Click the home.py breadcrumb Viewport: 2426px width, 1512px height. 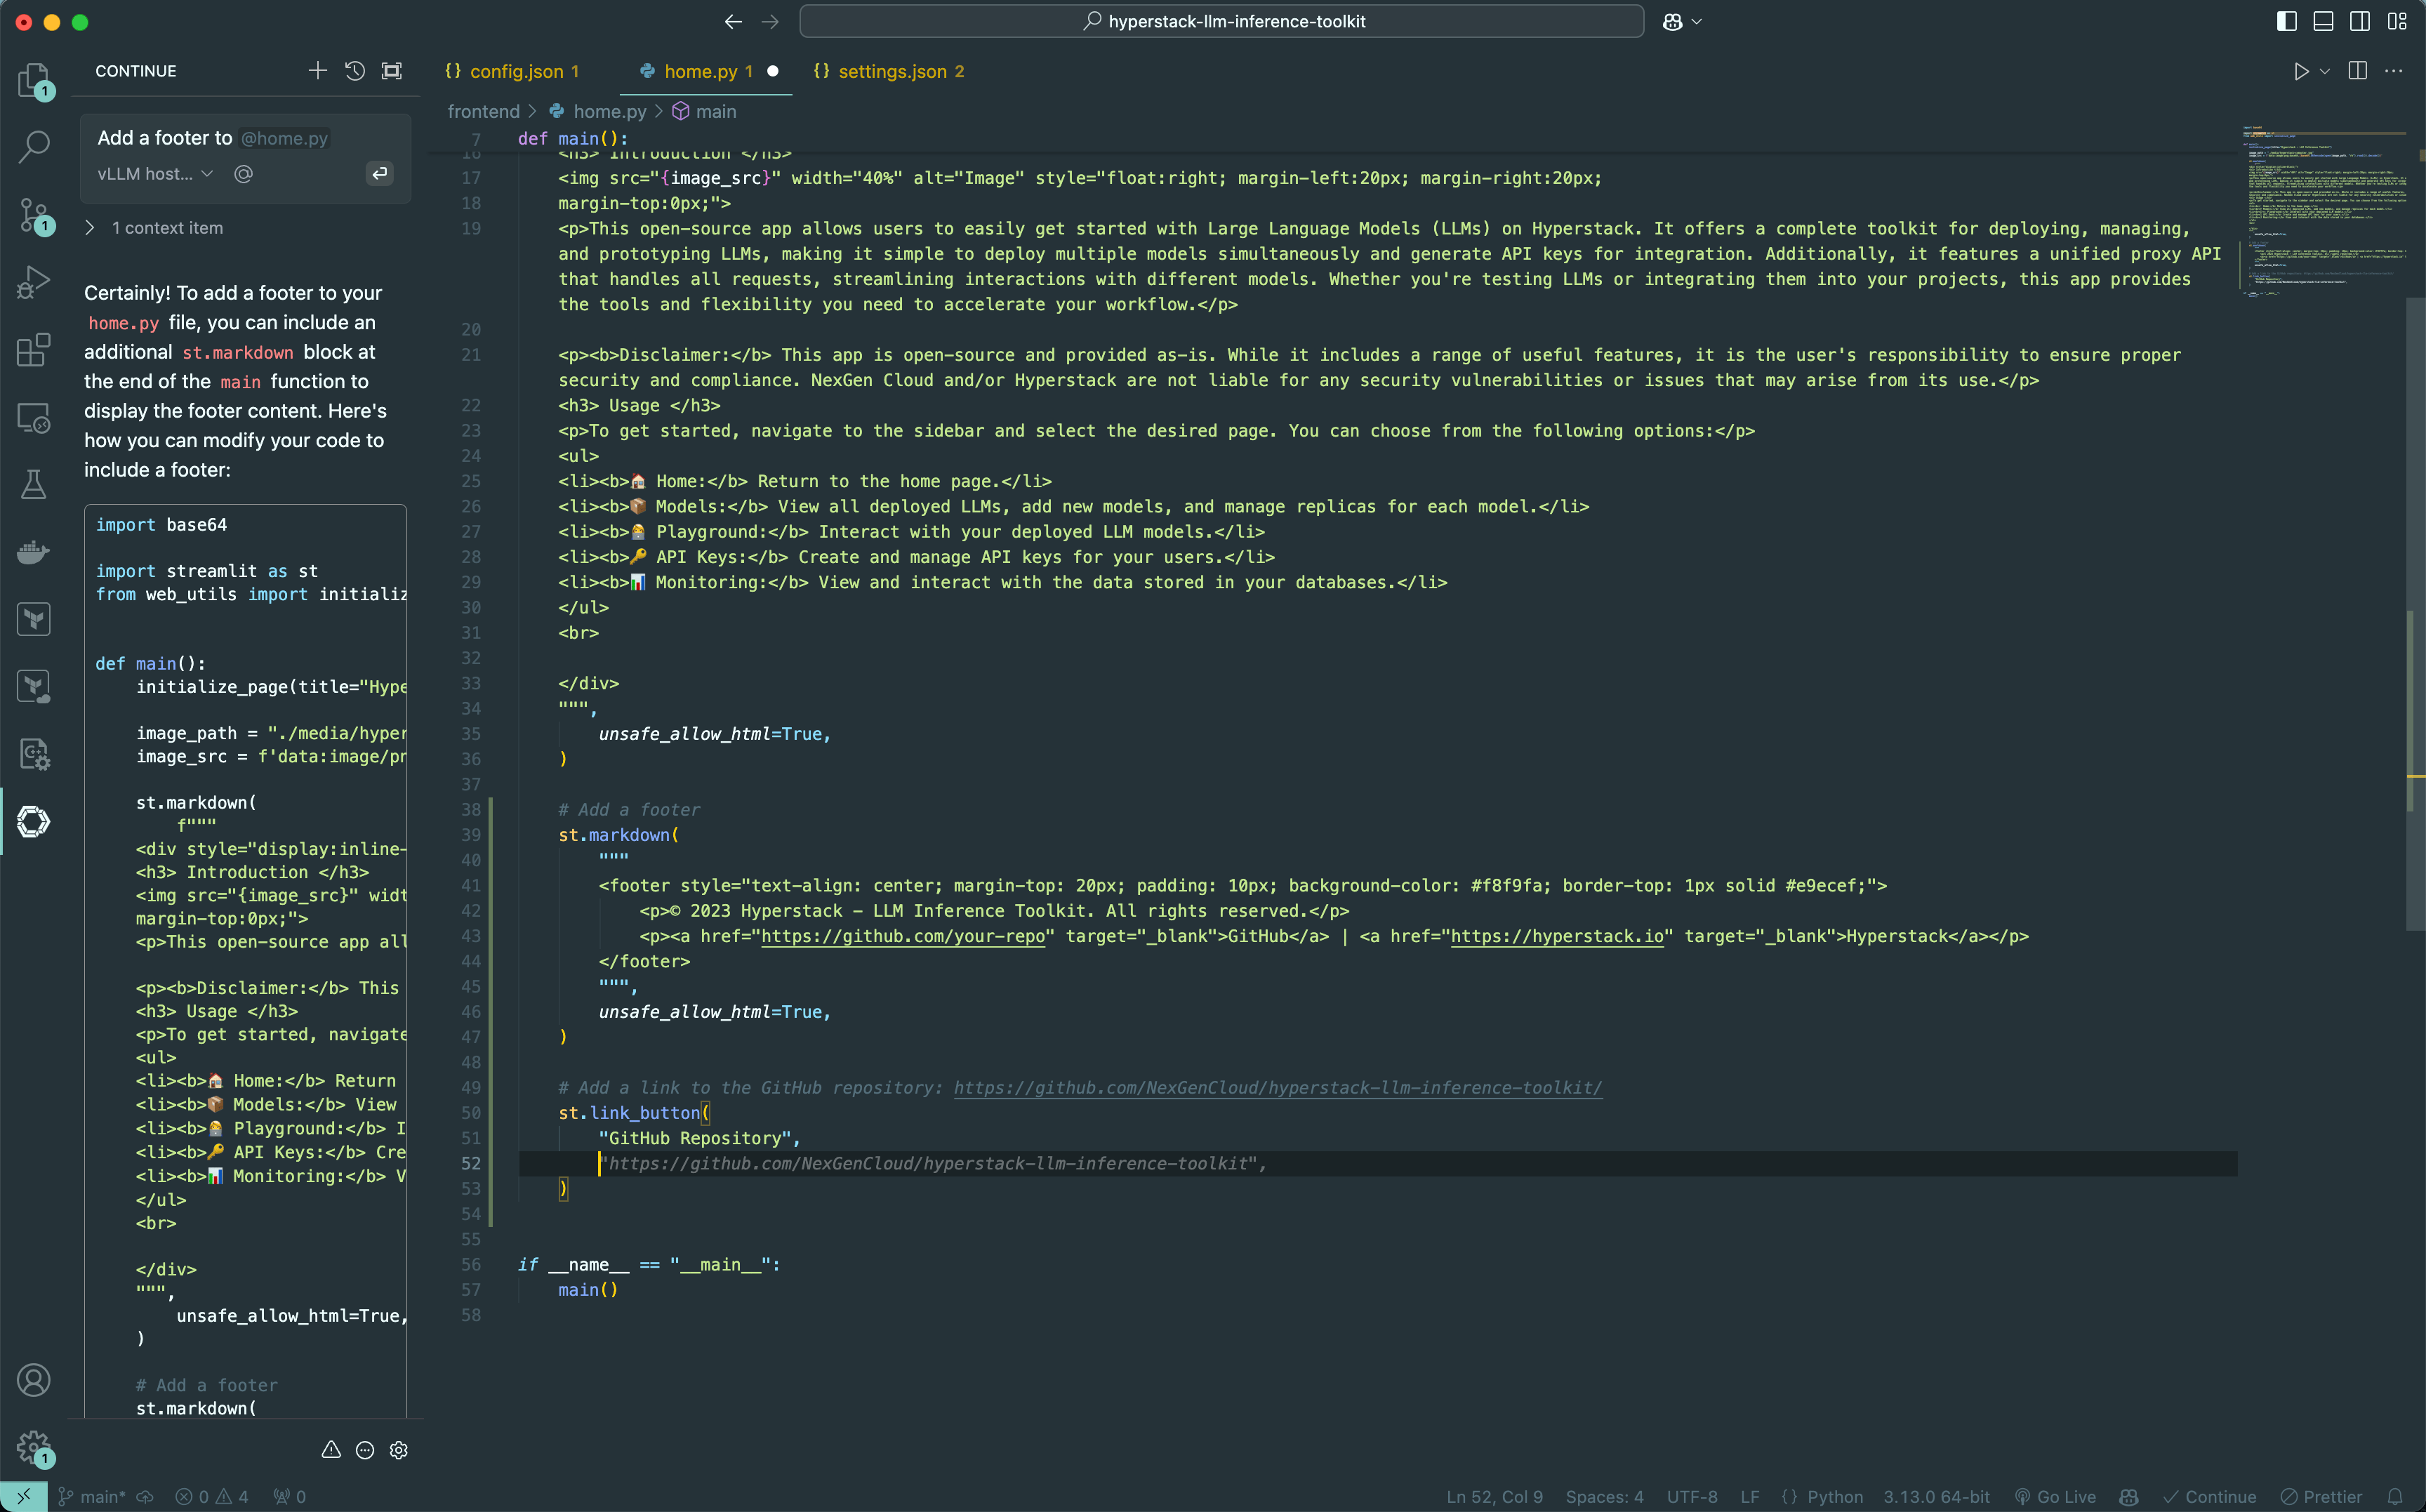609,111
